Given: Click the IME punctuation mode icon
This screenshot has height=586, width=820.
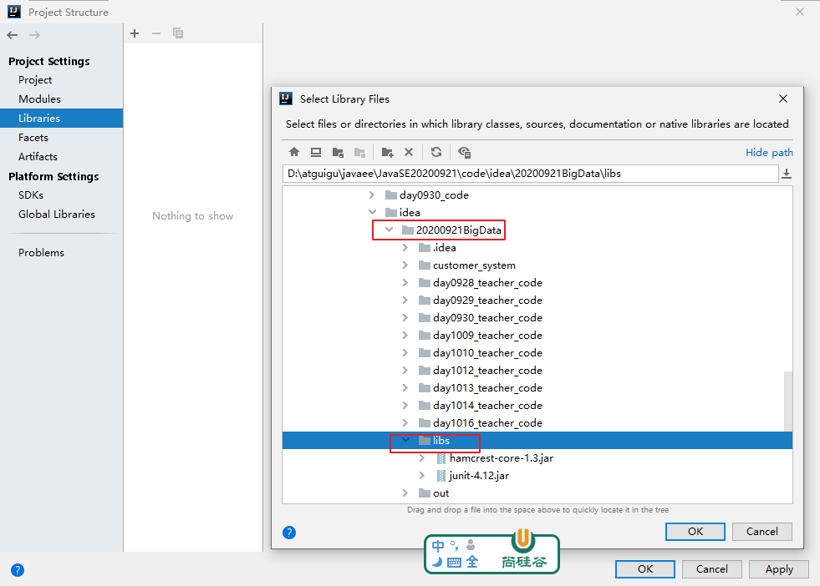Looking at the screenshot, I should (x=454, y=546).
